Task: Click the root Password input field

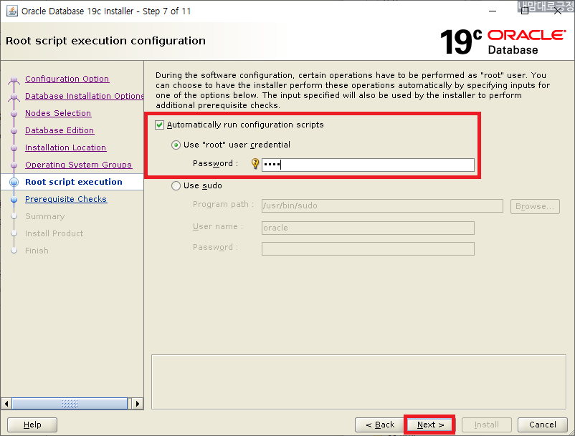Action: pyautogui.click(x=368, y=165)
